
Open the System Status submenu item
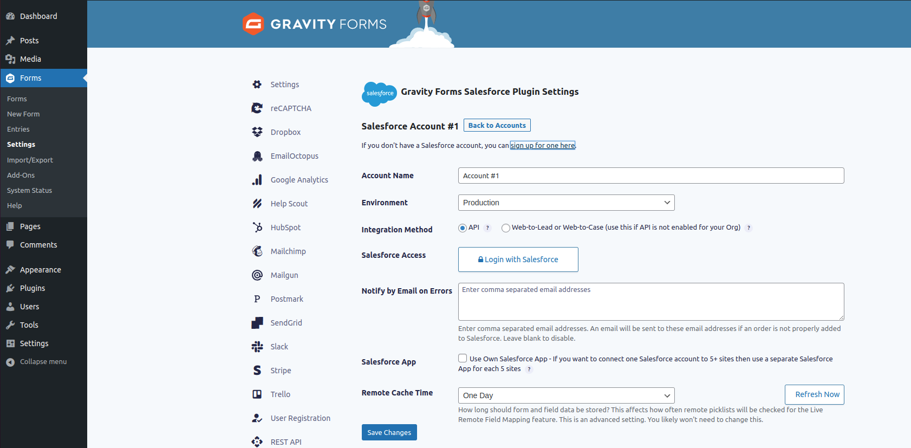[29, 191]
